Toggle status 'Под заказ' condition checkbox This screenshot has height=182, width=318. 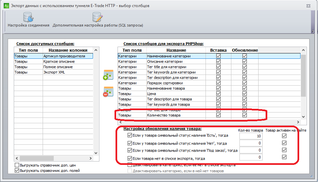tap(130, 150)
